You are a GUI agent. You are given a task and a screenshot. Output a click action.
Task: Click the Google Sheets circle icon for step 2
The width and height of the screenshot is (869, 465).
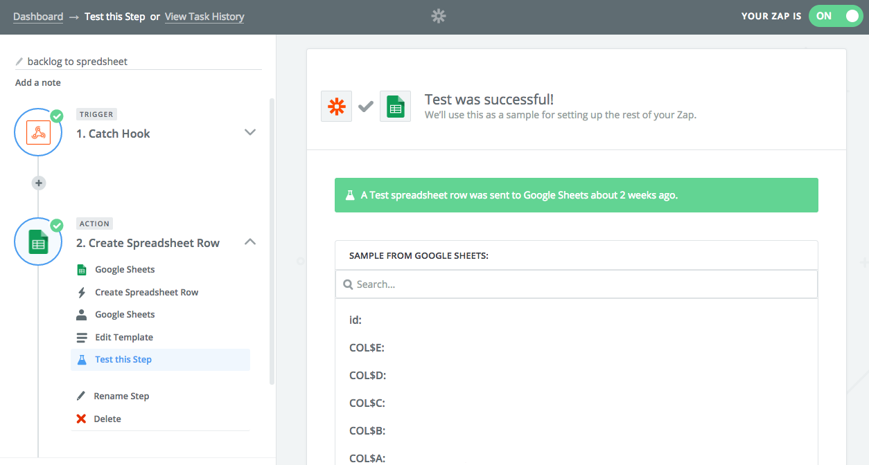(x=38, y=241)
